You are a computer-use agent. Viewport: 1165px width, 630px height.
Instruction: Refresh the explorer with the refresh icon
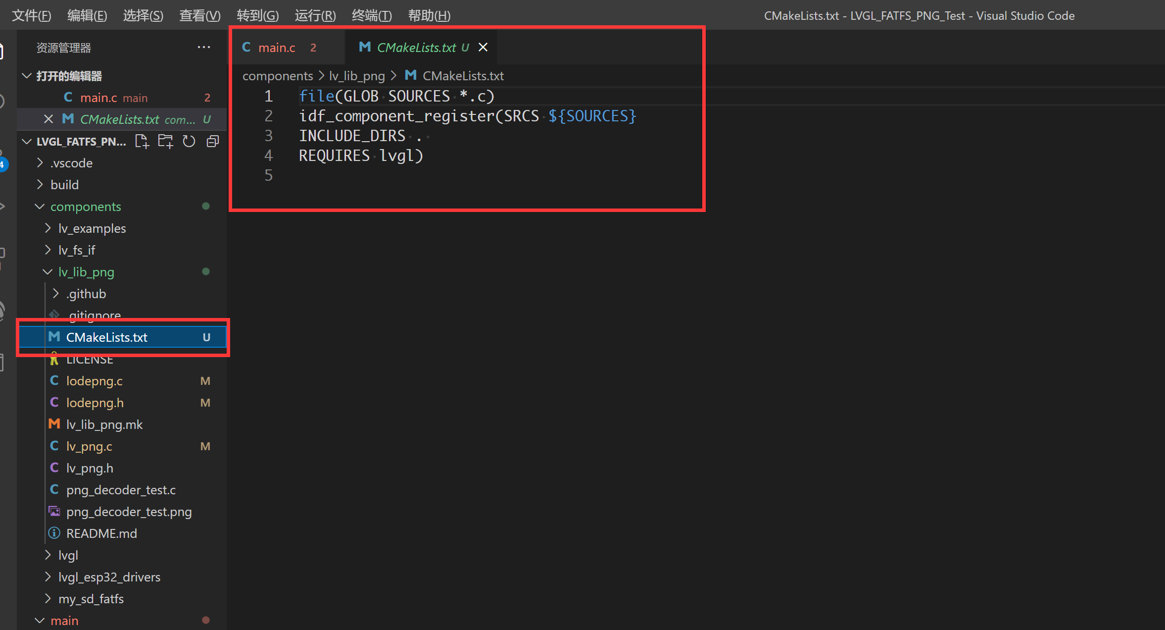[x=189, y=142]
